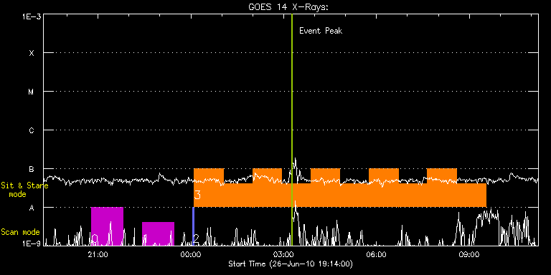Click the GOES 14 X-Rays title
Screen dimensions: 551x275
288,7
